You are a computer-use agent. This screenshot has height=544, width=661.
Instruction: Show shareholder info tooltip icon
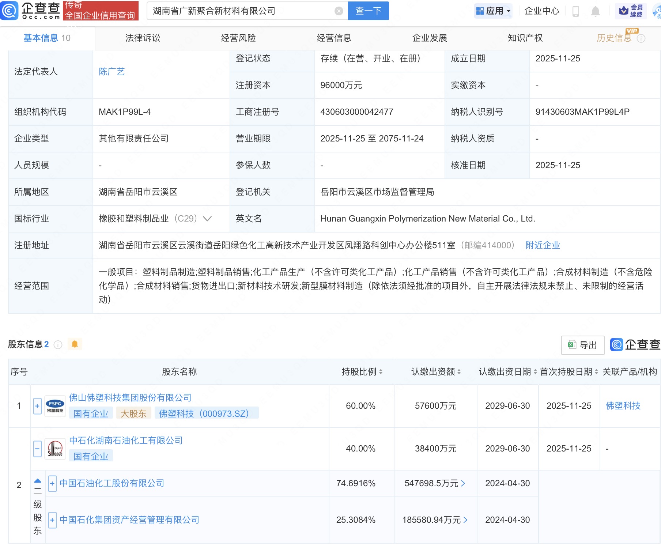tap(58, 344)
